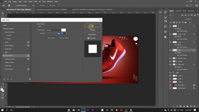The image size is (199, 112).
Task: Open the Filter menu
Action: point(35,2)
